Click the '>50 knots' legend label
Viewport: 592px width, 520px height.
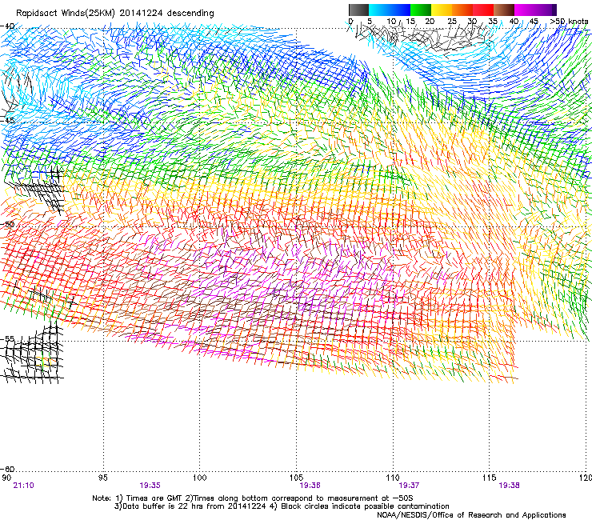tap(569, 22)
